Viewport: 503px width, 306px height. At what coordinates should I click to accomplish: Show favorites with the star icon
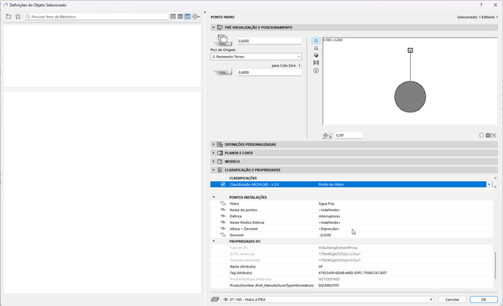[18, 17]
